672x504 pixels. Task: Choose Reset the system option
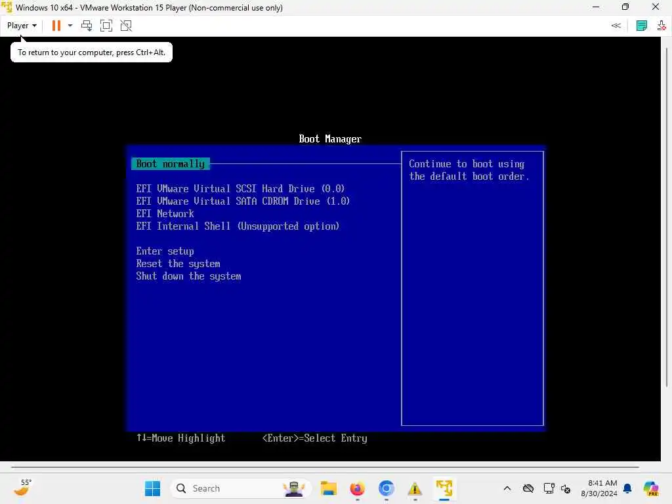[178, 264]
